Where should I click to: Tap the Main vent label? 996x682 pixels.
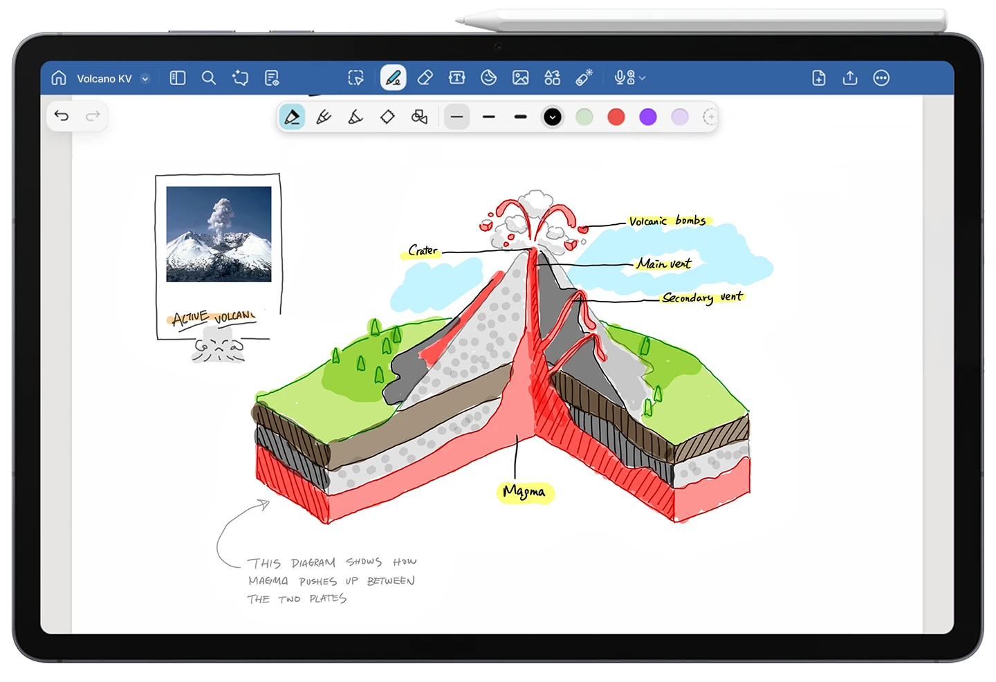(x=664, y=264)
